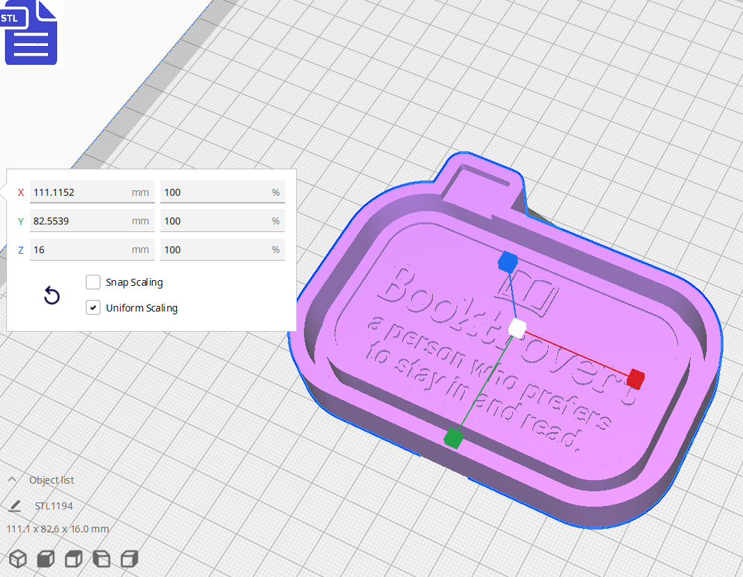The height and width of the screenshot is (577, 743).
Task: Click the rename pencil icon beside STL1194
Action: point(15,505)
